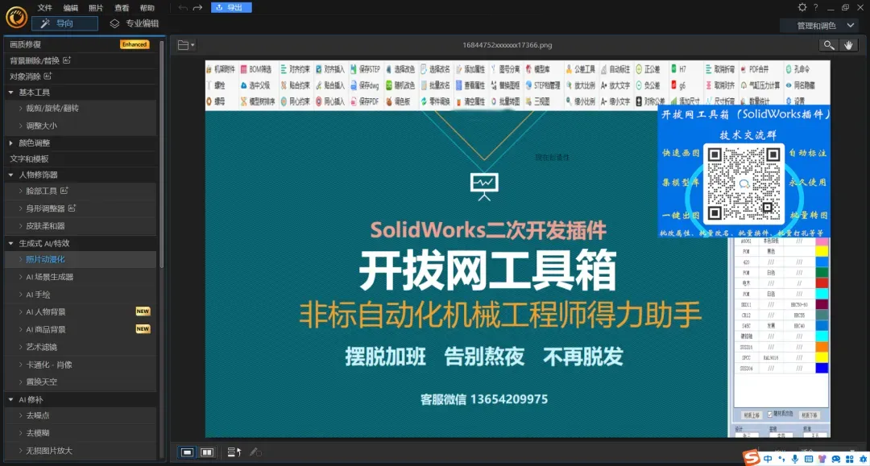Open the 编辑 menu
This screenshot has height=466, width=870.
pyautogui.click(x=70, y=8)
